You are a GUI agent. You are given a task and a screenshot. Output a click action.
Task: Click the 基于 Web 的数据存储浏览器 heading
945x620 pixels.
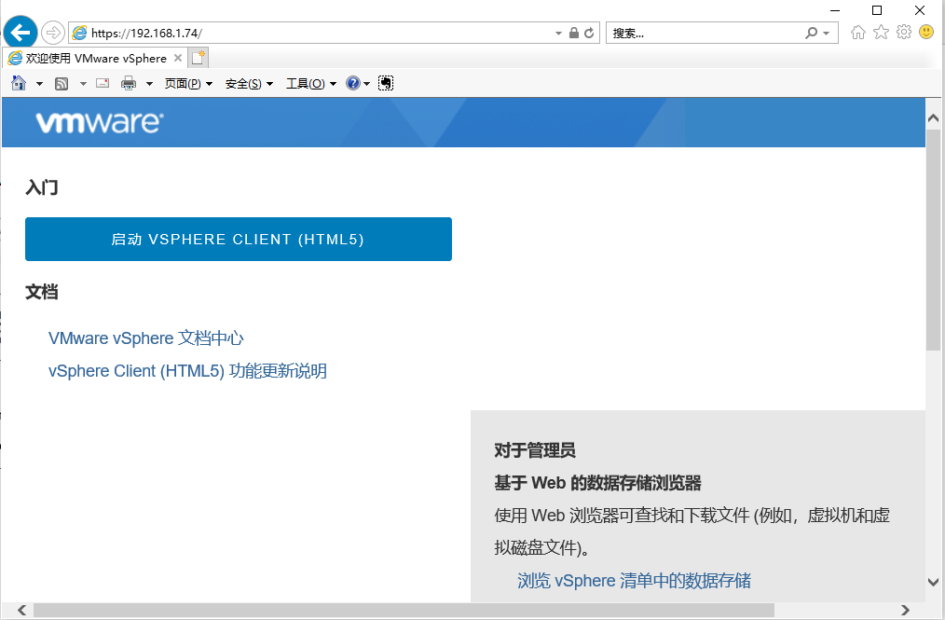(x=598, y=483)
